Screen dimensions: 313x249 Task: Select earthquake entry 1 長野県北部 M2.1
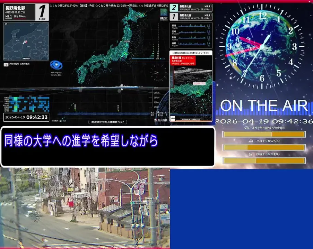[x=191, y=17]
